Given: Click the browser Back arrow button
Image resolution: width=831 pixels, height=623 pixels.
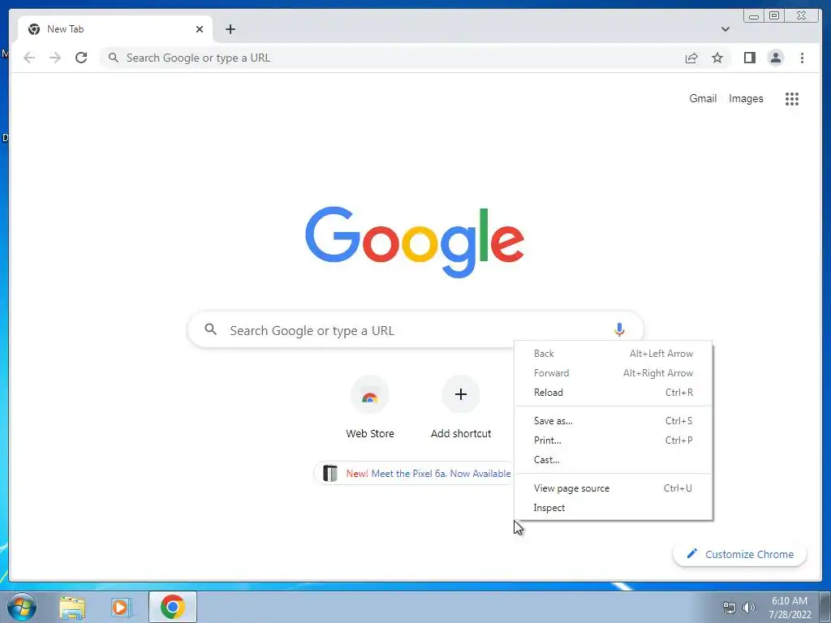Looking at the screenshot, I should 29,58.
